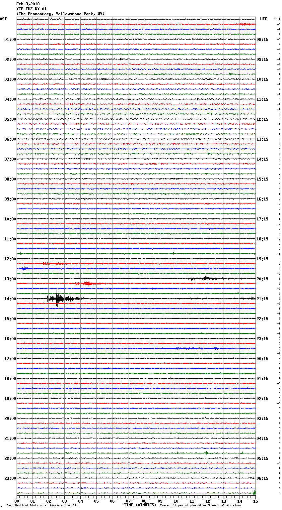Select the 14:00 MST time label
The width and height of the screenshot is (282, 510).
click(10, 299)
